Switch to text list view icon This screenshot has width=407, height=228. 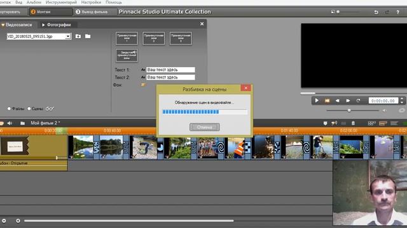[394, 123]
